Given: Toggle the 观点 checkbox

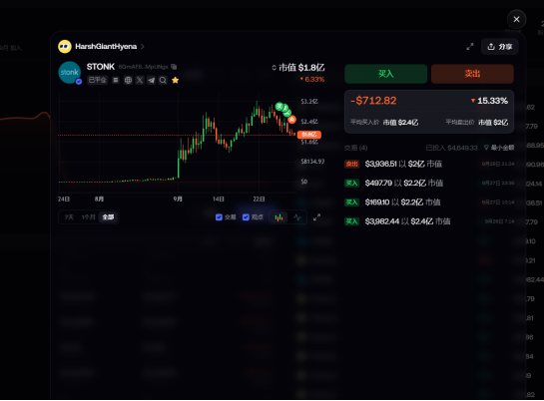Looking at the screenshot, I should 246,217.
